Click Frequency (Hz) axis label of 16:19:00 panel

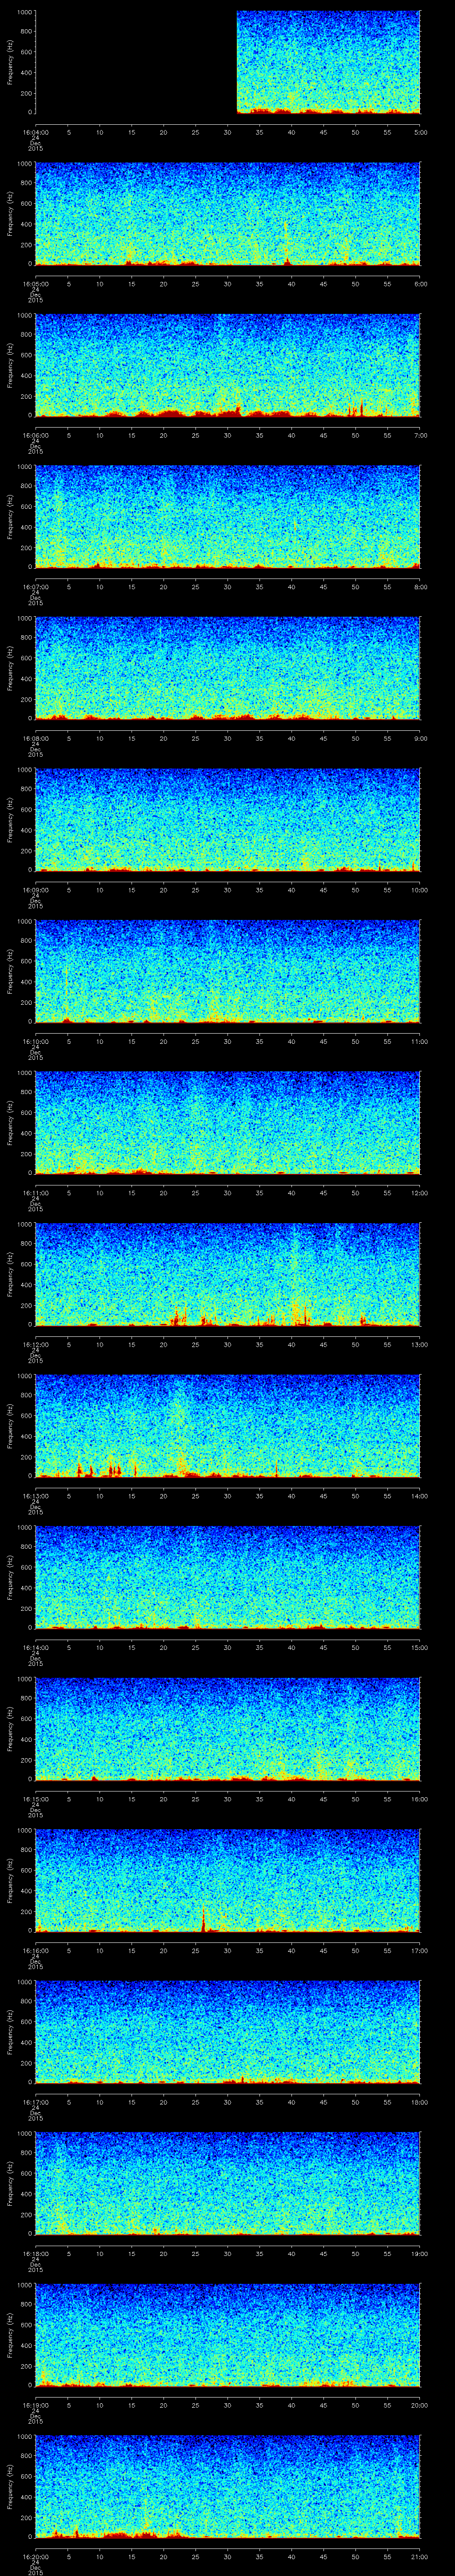tap(10, 2335)
